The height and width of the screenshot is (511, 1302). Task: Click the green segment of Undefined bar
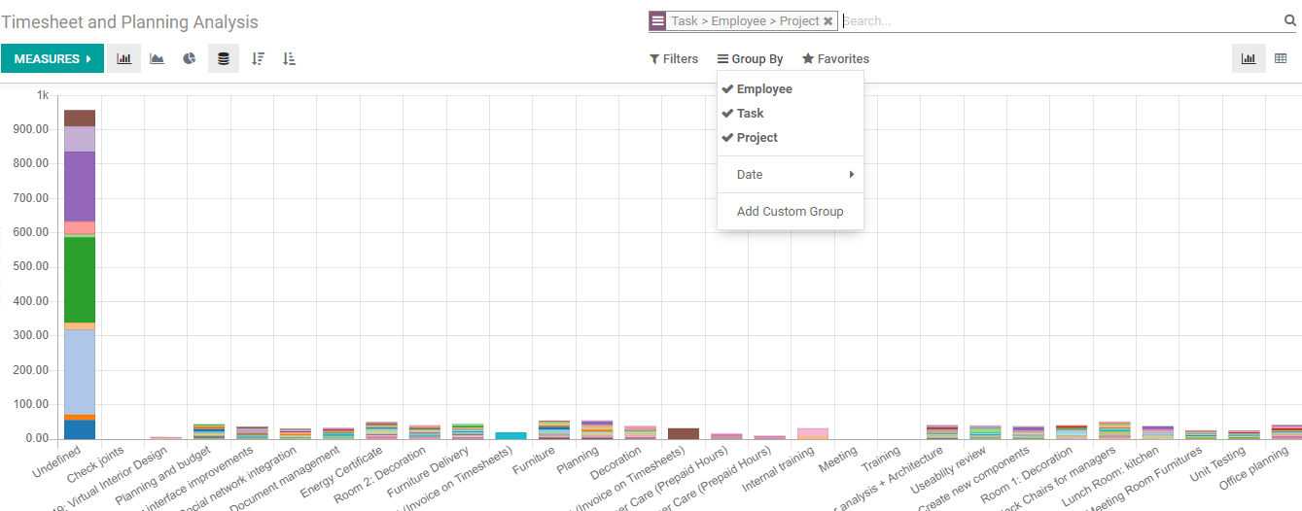coord(80,280)
